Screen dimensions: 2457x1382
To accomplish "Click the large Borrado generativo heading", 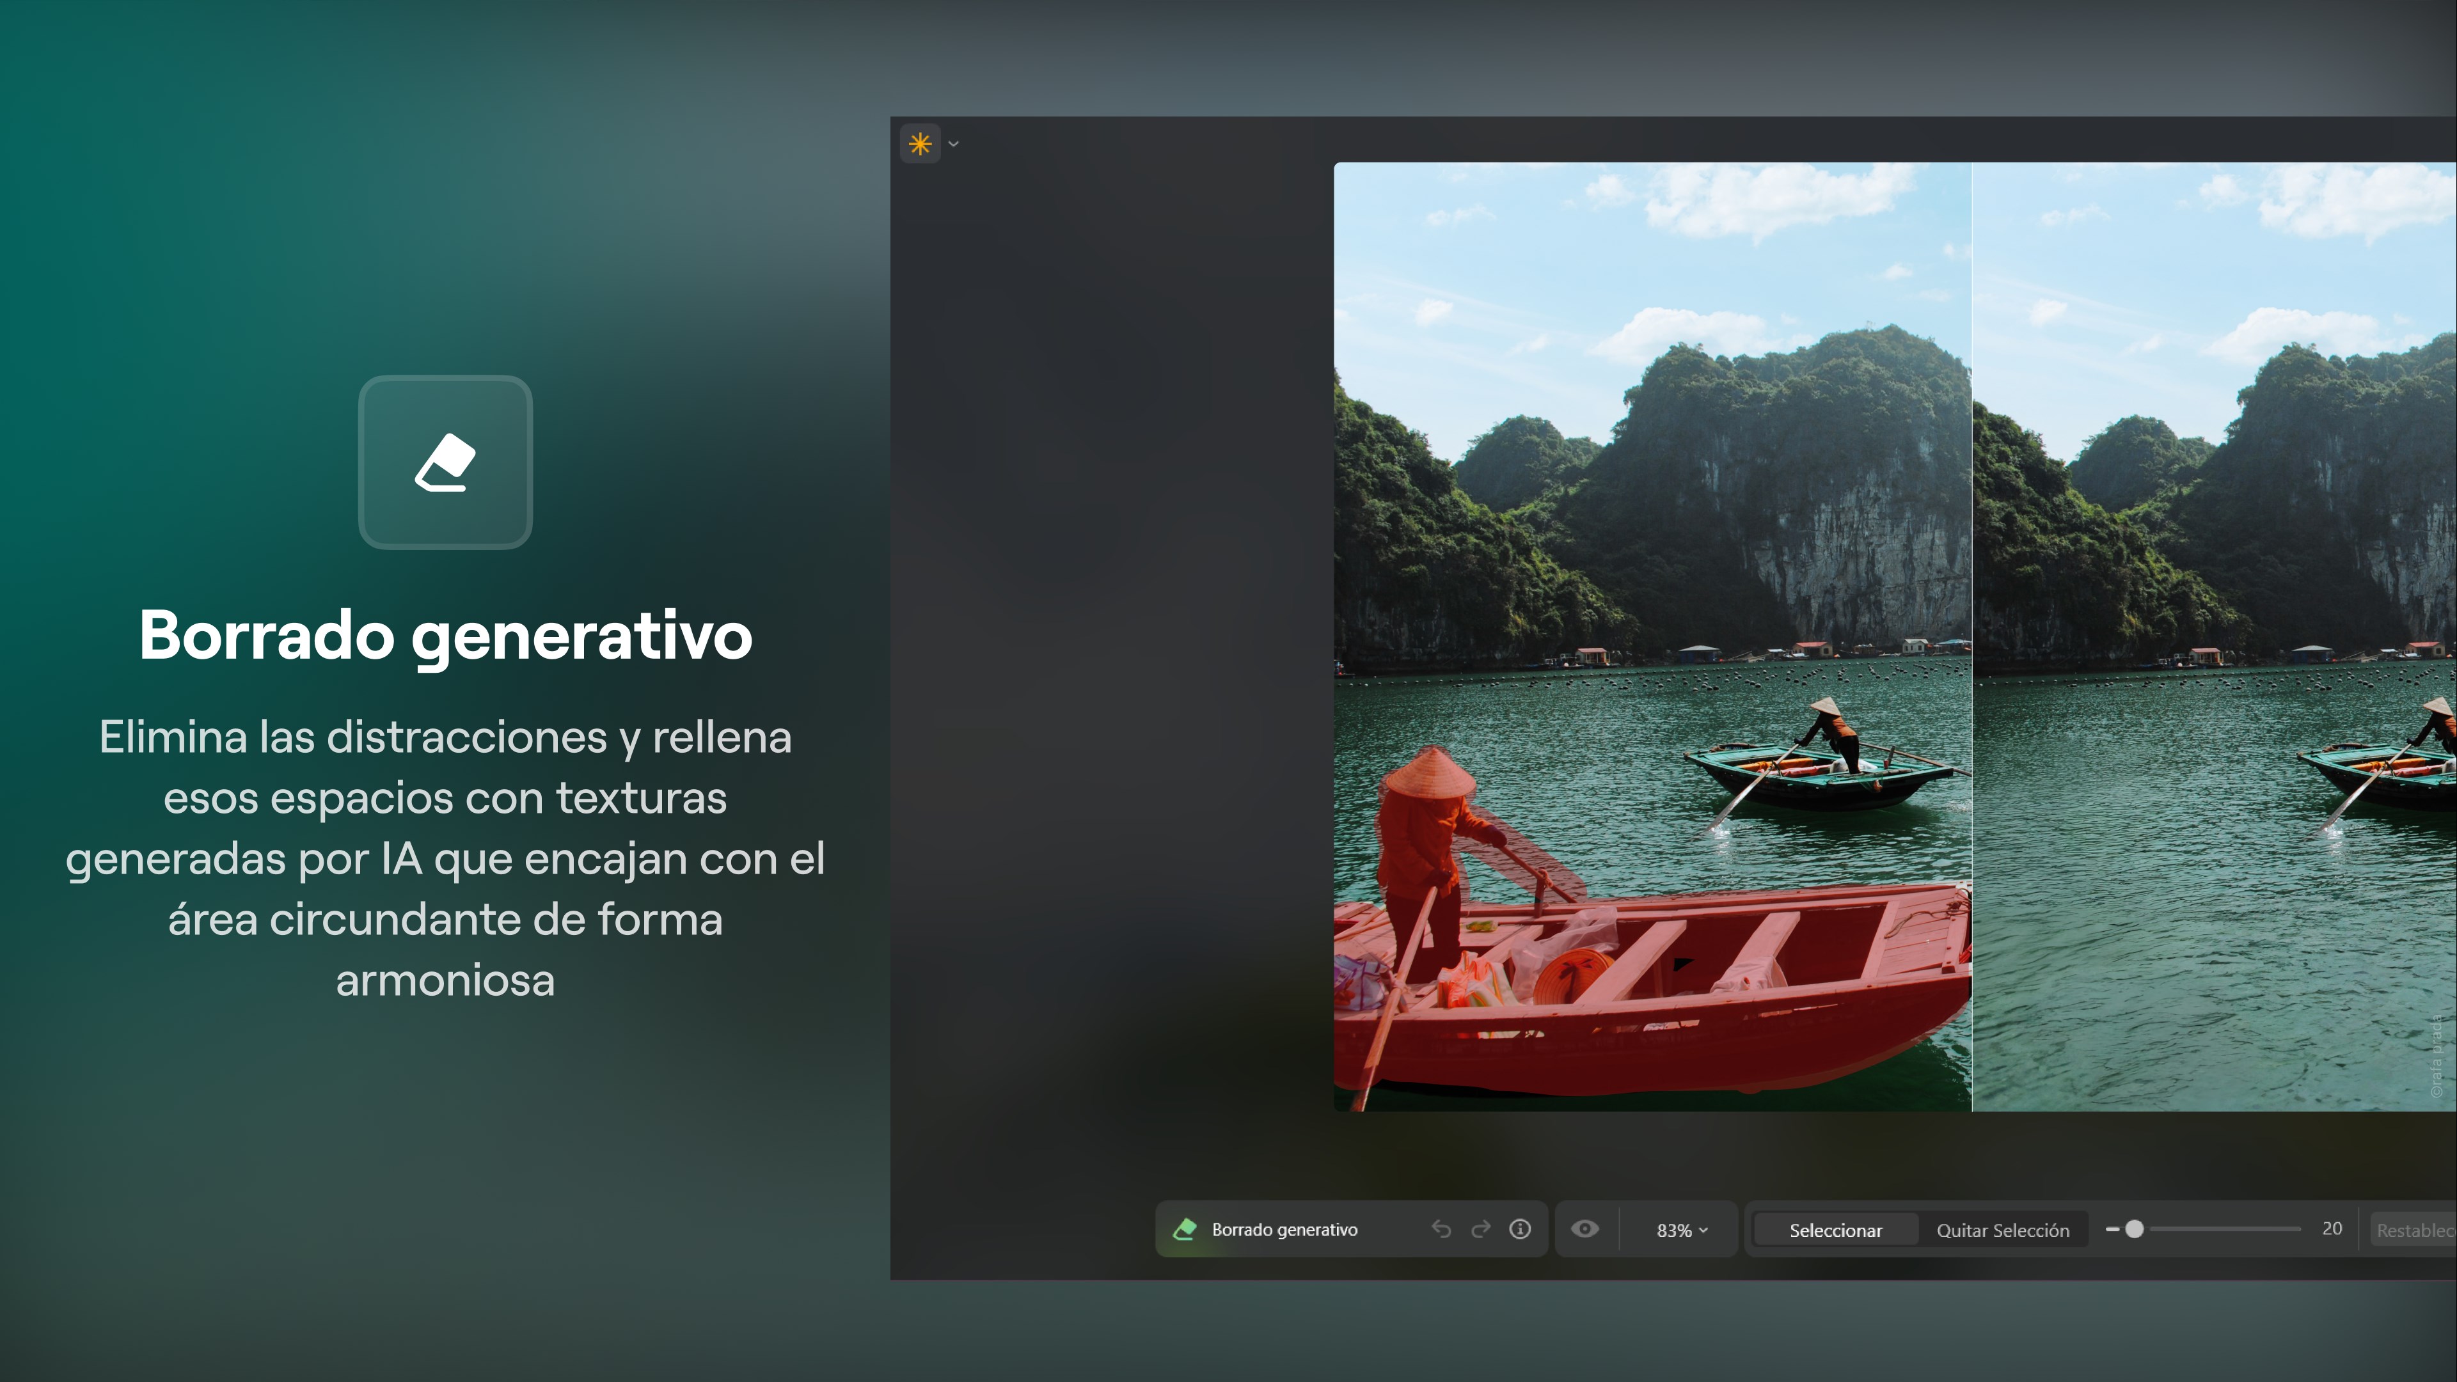I will pyautogui.click(x=445, y=635).
